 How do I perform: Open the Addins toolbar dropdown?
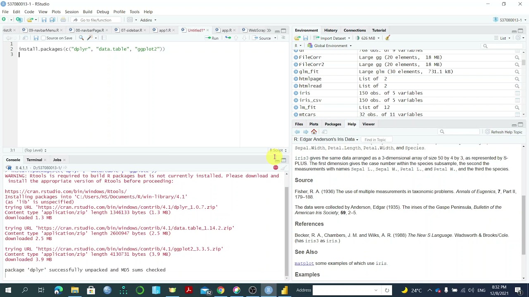tap(148, 20)
